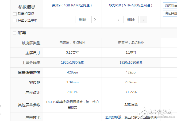Select the 窄边框 row label
177x121 pixels.
35,83
